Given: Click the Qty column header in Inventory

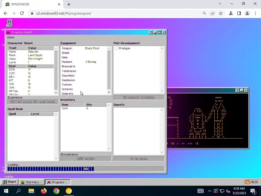Looking at the screenshot, I should click(96, 105).
